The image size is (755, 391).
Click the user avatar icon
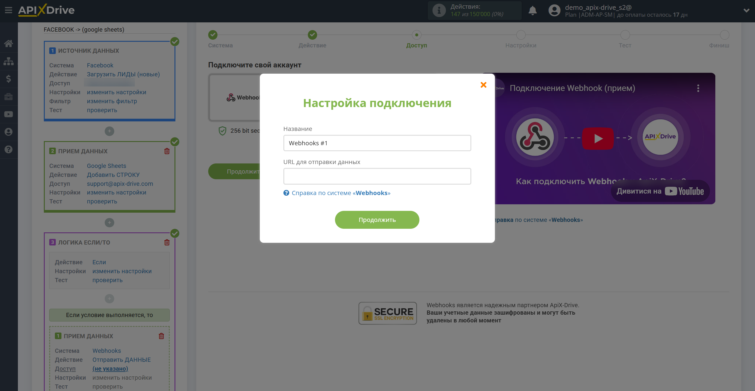554,10
